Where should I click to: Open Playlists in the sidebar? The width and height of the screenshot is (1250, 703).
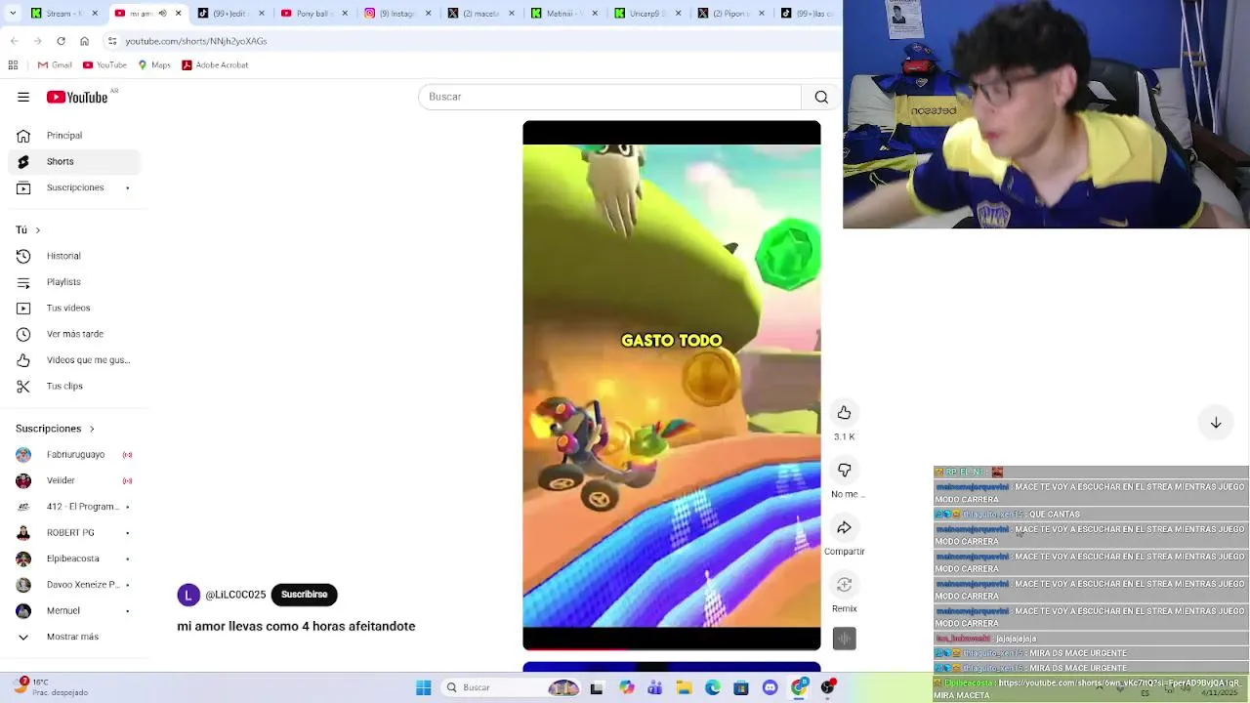click(74, 282)
